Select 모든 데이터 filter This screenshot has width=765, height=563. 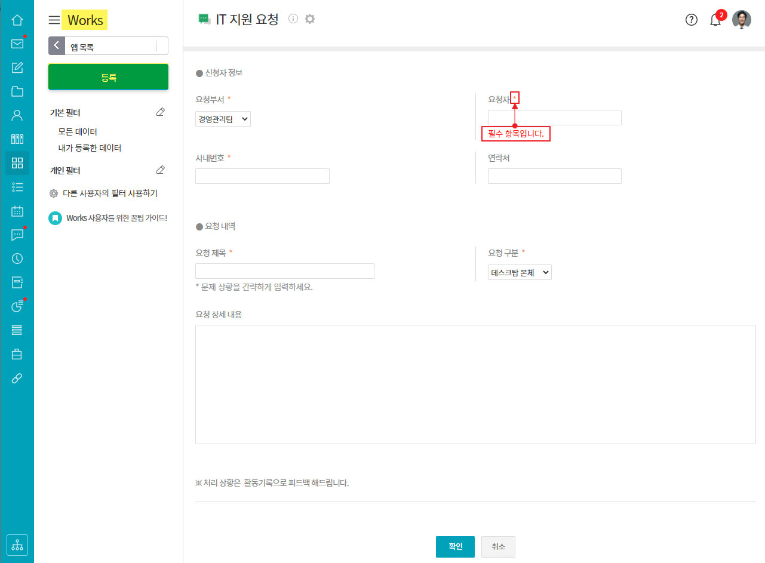(x=78, y=131)
